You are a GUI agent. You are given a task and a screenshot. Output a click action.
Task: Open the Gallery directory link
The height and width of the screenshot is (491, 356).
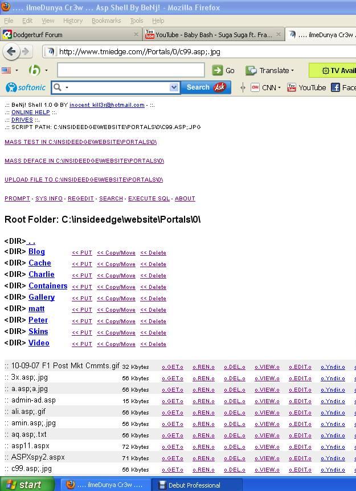(x=42, y=297)
